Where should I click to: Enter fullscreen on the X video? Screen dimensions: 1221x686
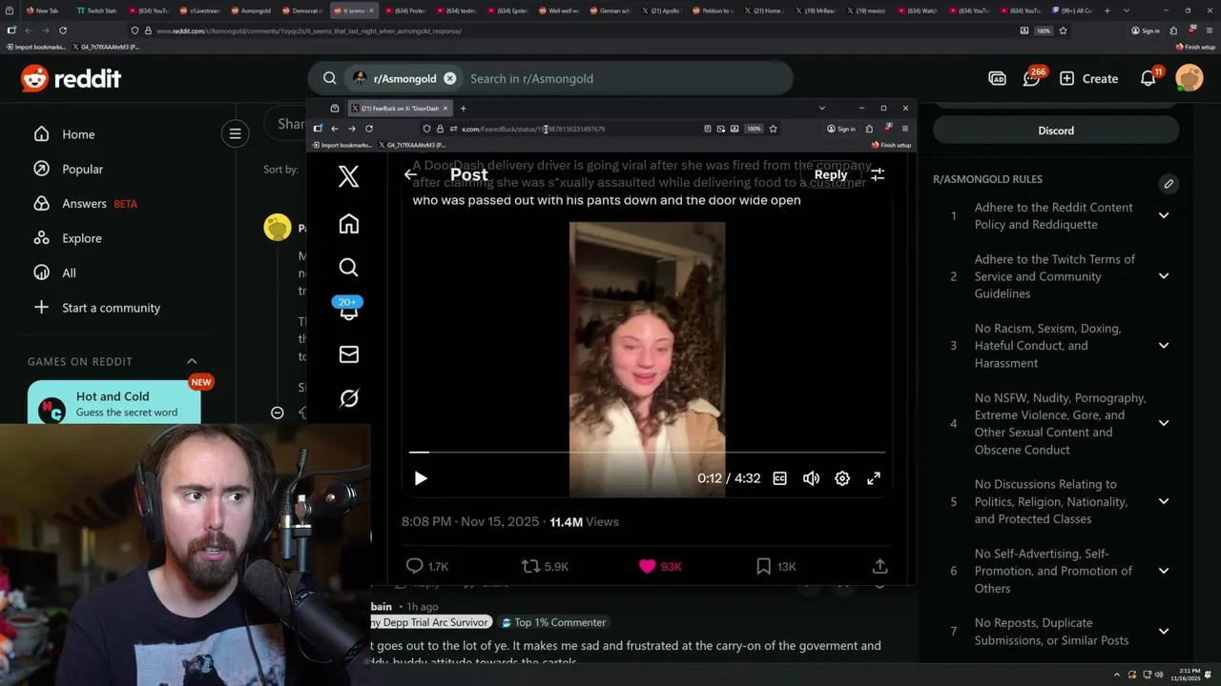coord(874,478)
